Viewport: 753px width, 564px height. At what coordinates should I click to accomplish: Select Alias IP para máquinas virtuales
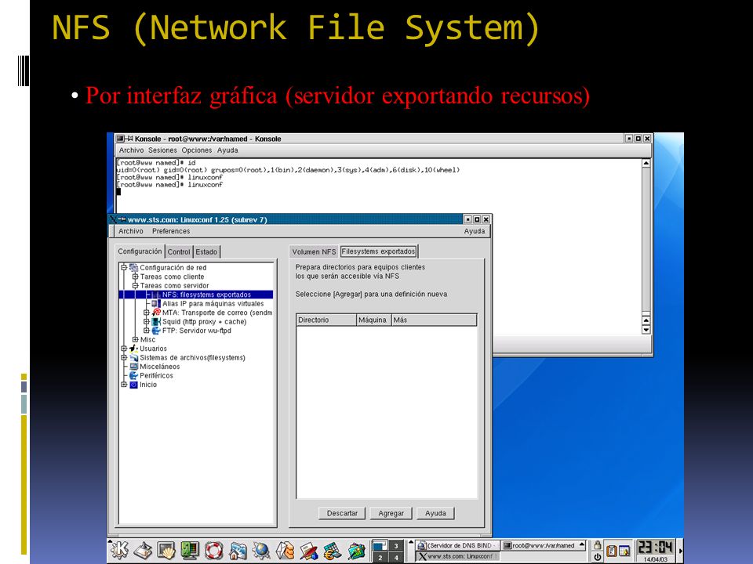213,304
